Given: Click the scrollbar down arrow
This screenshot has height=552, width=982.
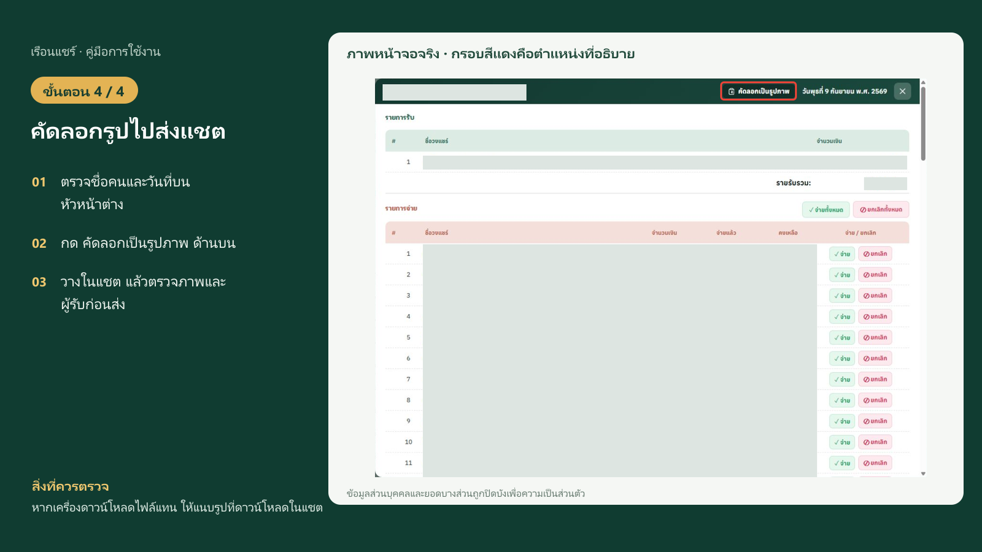Looking at the screenshot, I should (923, 473).
